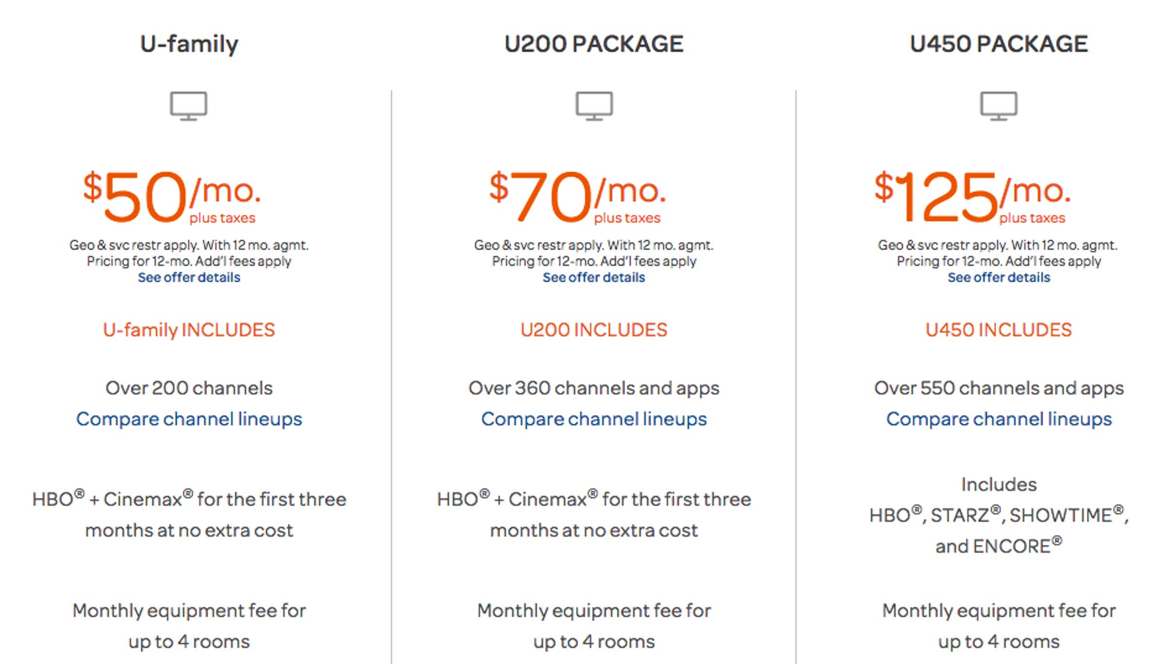Viewport: 1164px width, 664px height.
Task: Click the U-family INCLUDES heading
Action: (x=189, y=330)
